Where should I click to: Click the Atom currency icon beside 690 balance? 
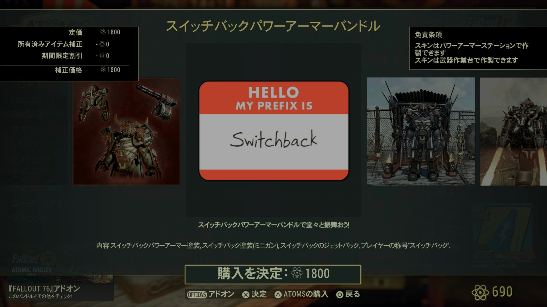click(480, 292)
